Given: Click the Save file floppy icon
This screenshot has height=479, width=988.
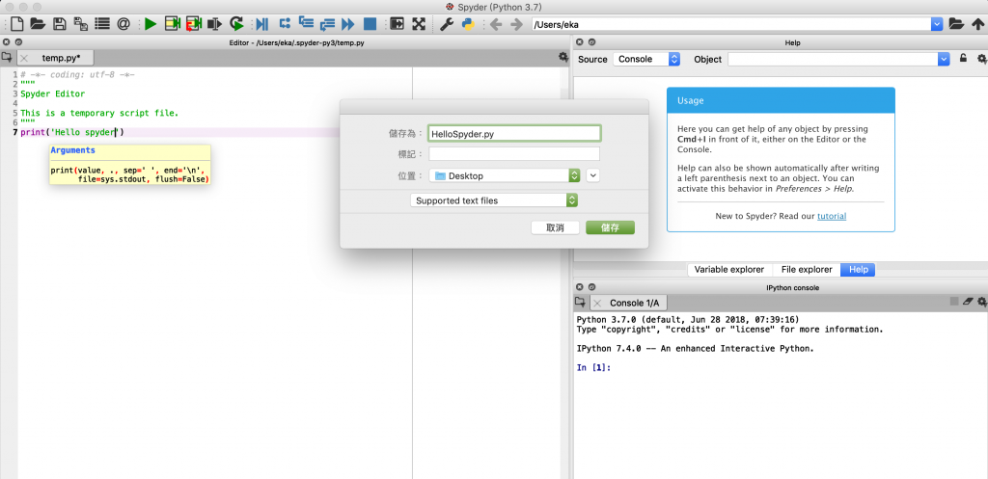Looking at the screenshot, I should pyautogui.click(x=59, y=24).
